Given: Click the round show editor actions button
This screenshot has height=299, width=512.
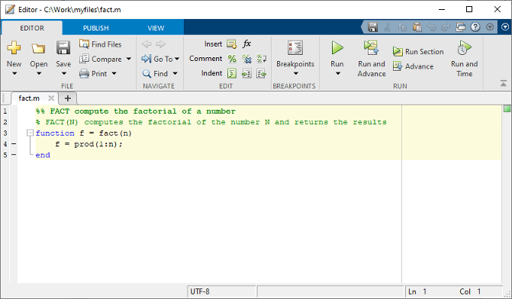Looking at the screenshot, I should (505, 27).
